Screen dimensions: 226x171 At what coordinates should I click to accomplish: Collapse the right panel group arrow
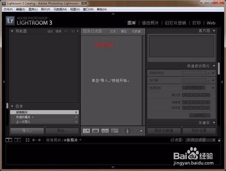pos(223,82)
